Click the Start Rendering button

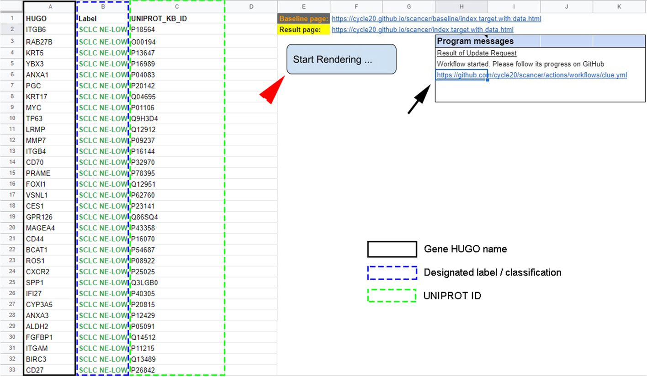point(341,59)
